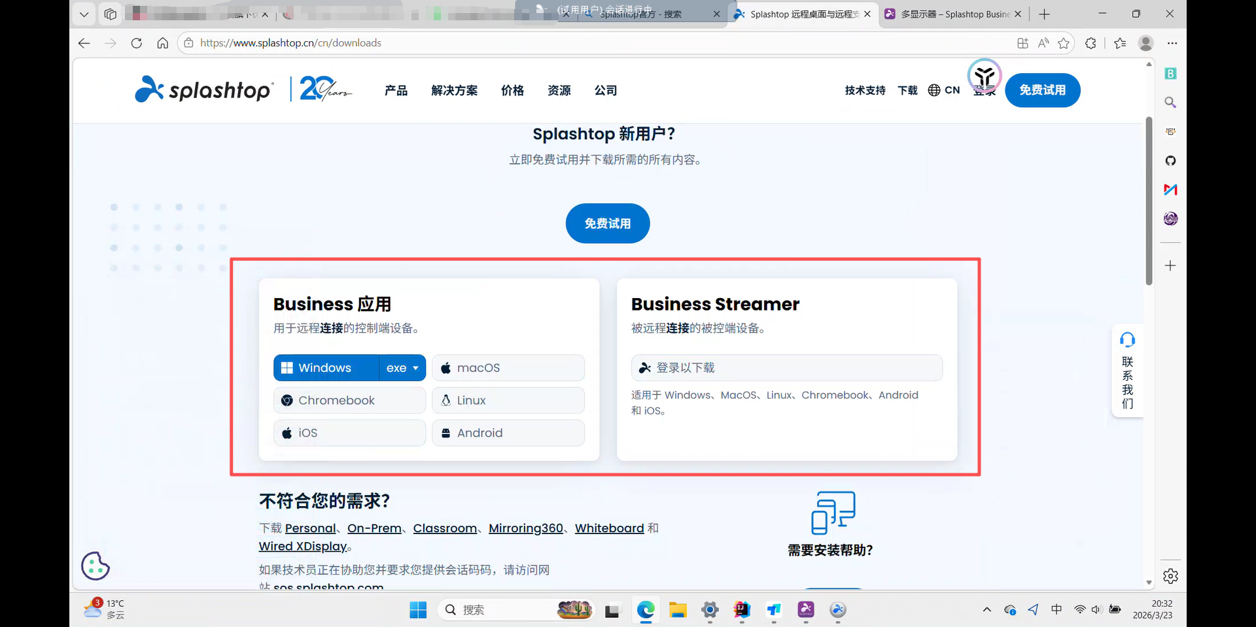
Task: Click the Splashtop logo
Action: (x=203, y=90)
